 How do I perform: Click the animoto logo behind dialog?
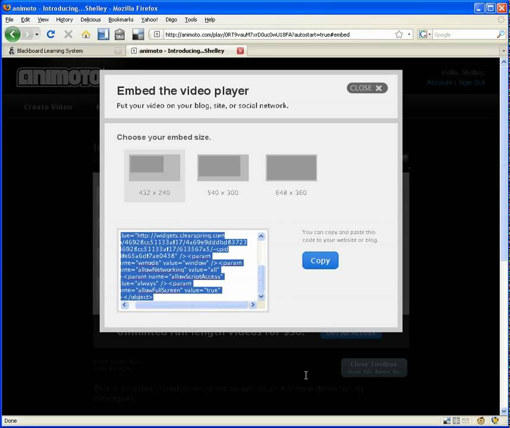tap(58, 77)
